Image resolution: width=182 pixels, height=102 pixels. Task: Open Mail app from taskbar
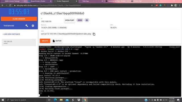[x=67, y=100]
